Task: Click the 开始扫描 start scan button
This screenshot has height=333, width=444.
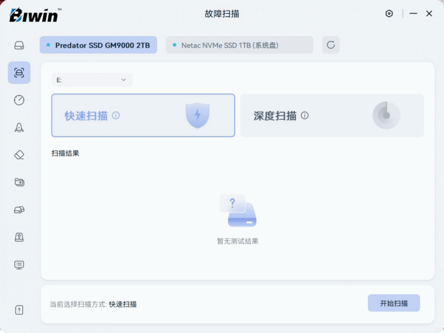Action: point(394,303)
